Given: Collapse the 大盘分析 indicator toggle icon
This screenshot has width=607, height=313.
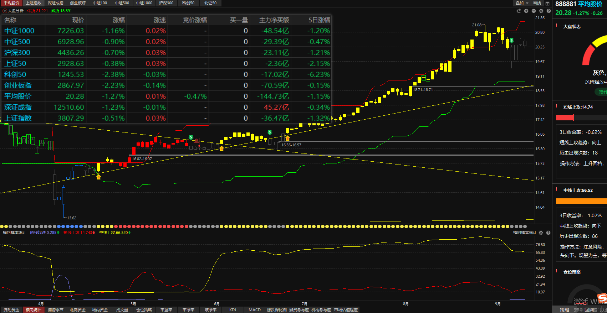Looking at the screenshot, I should [x=5, y=11].
